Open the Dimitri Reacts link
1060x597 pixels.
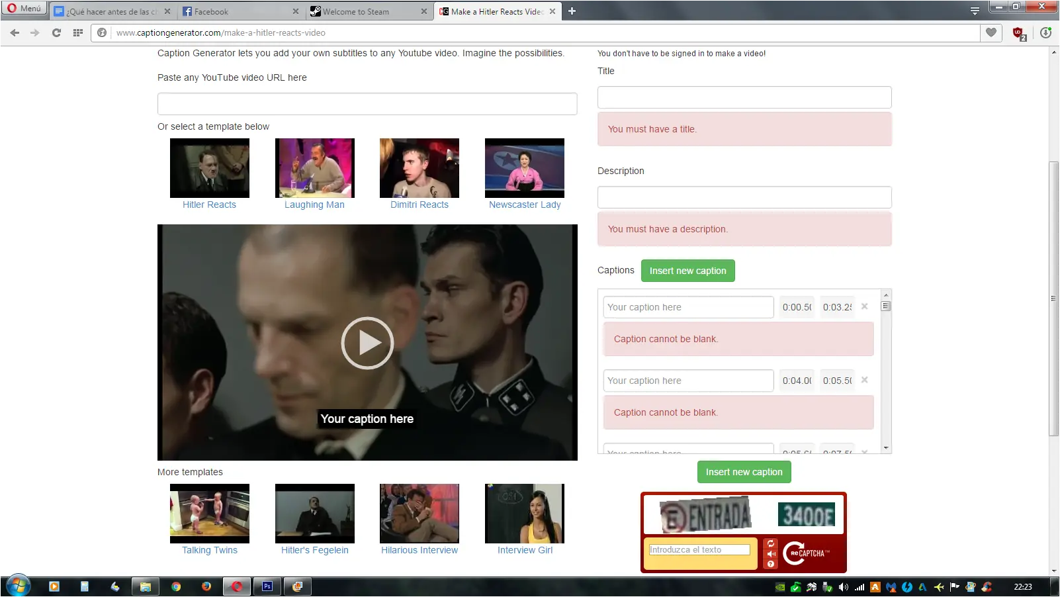[x=420, y=205]
